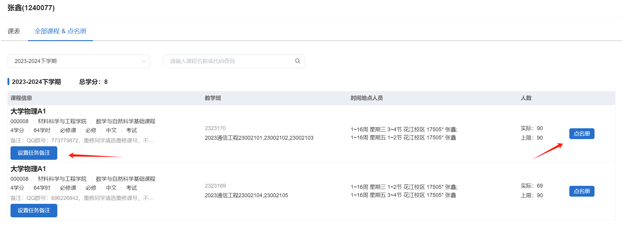The image size is (623, 226).
Task: Open 点名册 for class 2323170
Action: [x=581, y=134]
